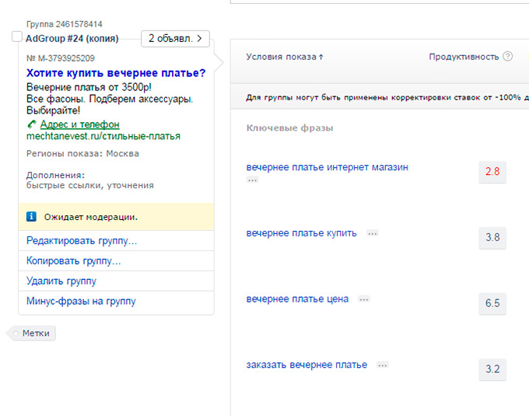The image size is (529, 416).
Task: Open ellipsis menu under вечернее платье интернет магазин
Action: pos(252,180)
